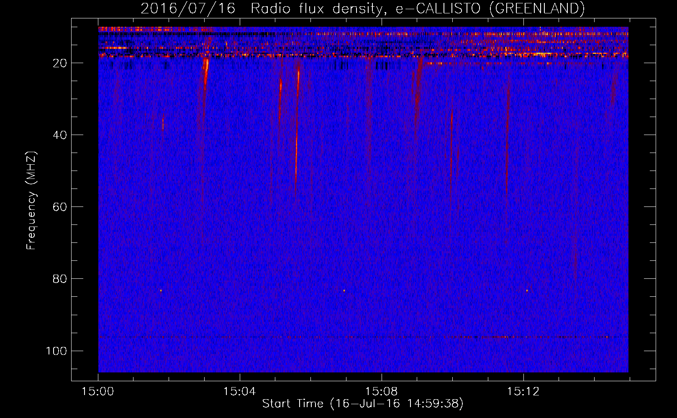Click the small yellow dot near 15:12 at 83 MHz
This screenshot has height=418, width=677.
[x=527, y=290]
